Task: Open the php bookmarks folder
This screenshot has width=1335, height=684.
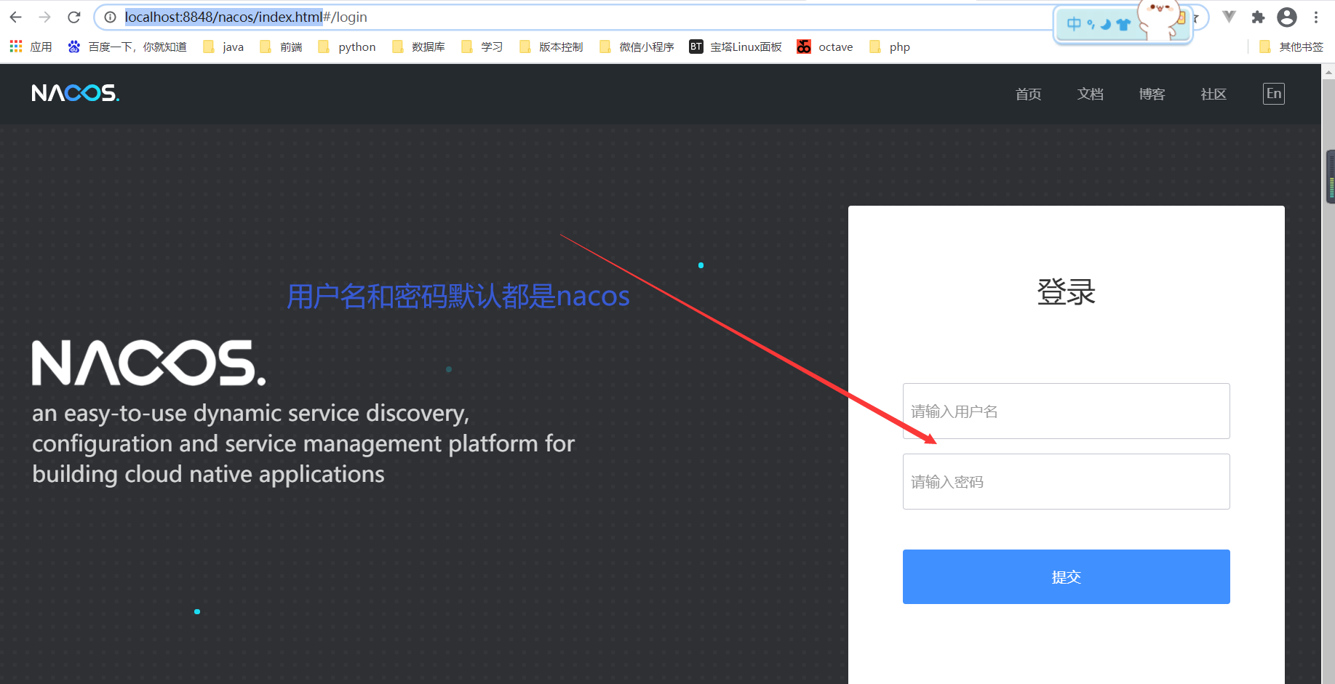Action: coord(890,47)
